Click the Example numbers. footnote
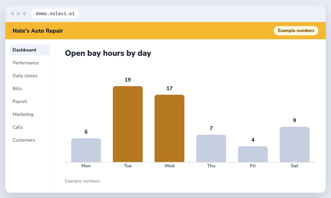 [x=83, y=181]
